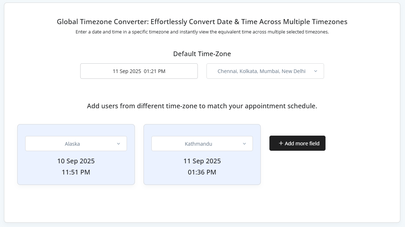
Task: Click the 'Add users from different time-zone' text
Action: (202, 106)
